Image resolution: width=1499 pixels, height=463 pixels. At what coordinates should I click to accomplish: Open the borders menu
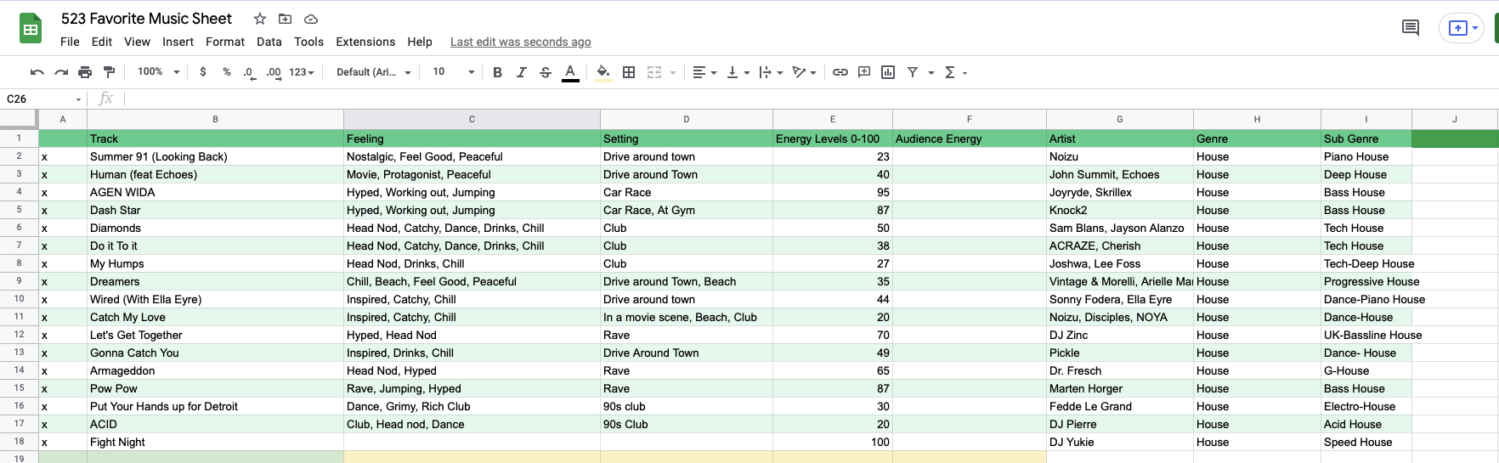[629, 72]
